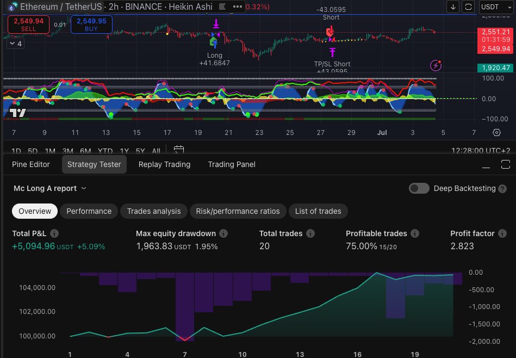Open the Pine Editor tab
The image size is (516, 358).
(31, 164)
